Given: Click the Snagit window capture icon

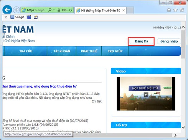Looking at the screenshot, I should [x=29, y=17].
